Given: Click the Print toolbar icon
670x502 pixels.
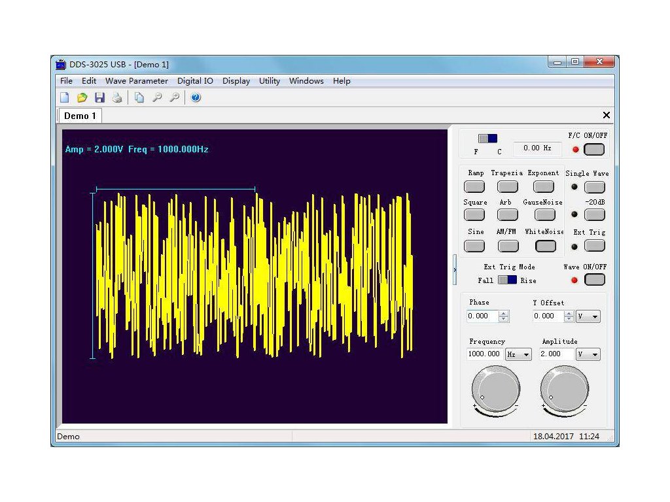Looking at the screenshot, I should [116, 98].
